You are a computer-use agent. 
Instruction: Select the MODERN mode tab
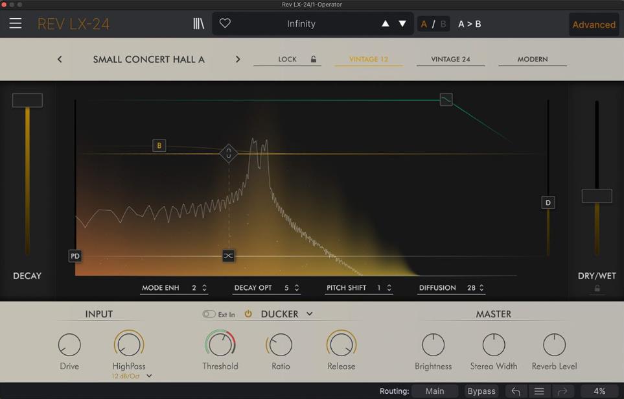(533, 59)
